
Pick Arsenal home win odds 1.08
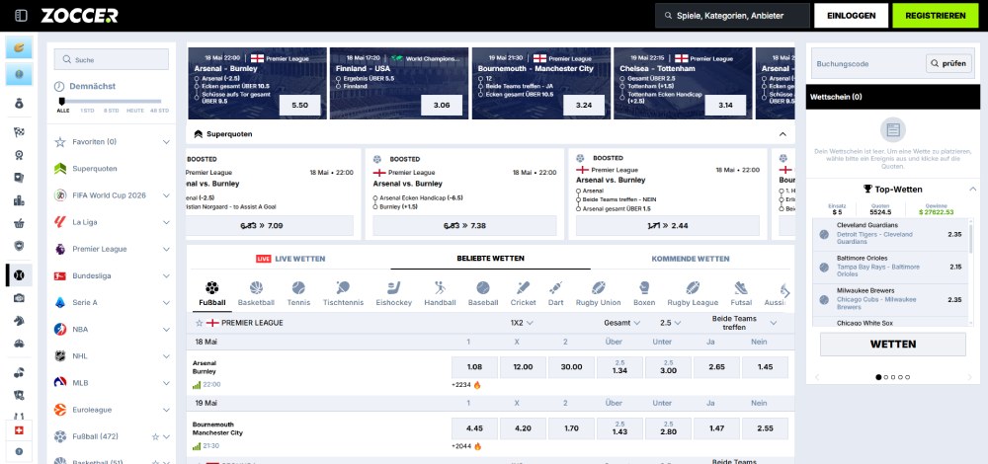[474, 367]
